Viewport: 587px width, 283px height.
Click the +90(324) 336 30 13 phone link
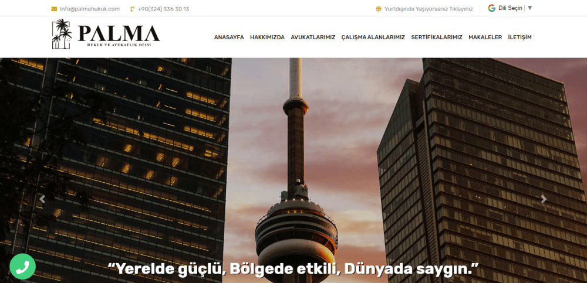(163, 9)
